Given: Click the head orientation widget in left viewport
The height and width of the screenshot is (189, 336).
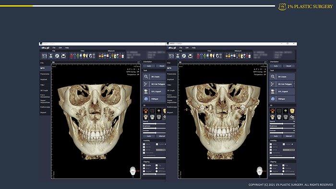Looking at the screenshot, I should click(133, 172).
